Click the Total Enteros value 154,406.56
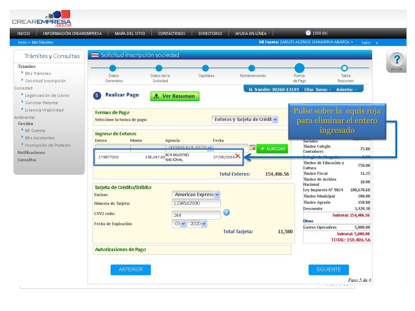This screenshot has height=311, width=415. point(277,174)
